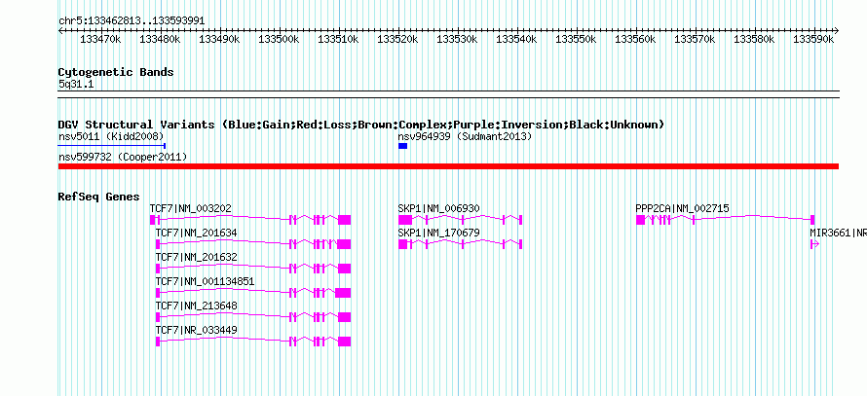Select the 133570k ruler tick label
Image resolution: width=867 pixels, height=396 pixels.
(695, 39)
